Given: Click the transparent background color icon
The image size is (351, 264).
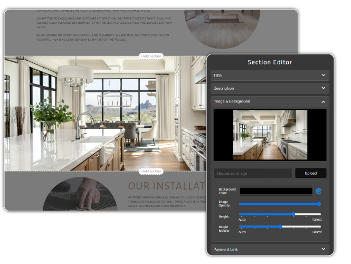Looking at the screenshot, I should pyautogui.click(x=318, y=191).
